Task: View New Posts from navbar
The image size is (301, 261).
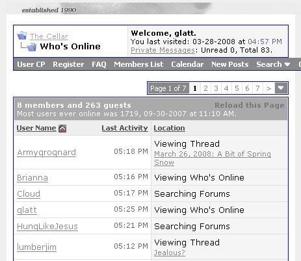Action: 230,64
